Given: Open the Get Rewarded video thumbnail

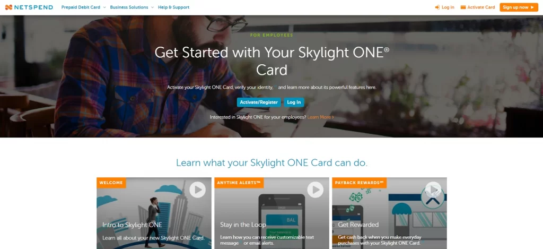Looking at the screenshot, I should point(389,213).
